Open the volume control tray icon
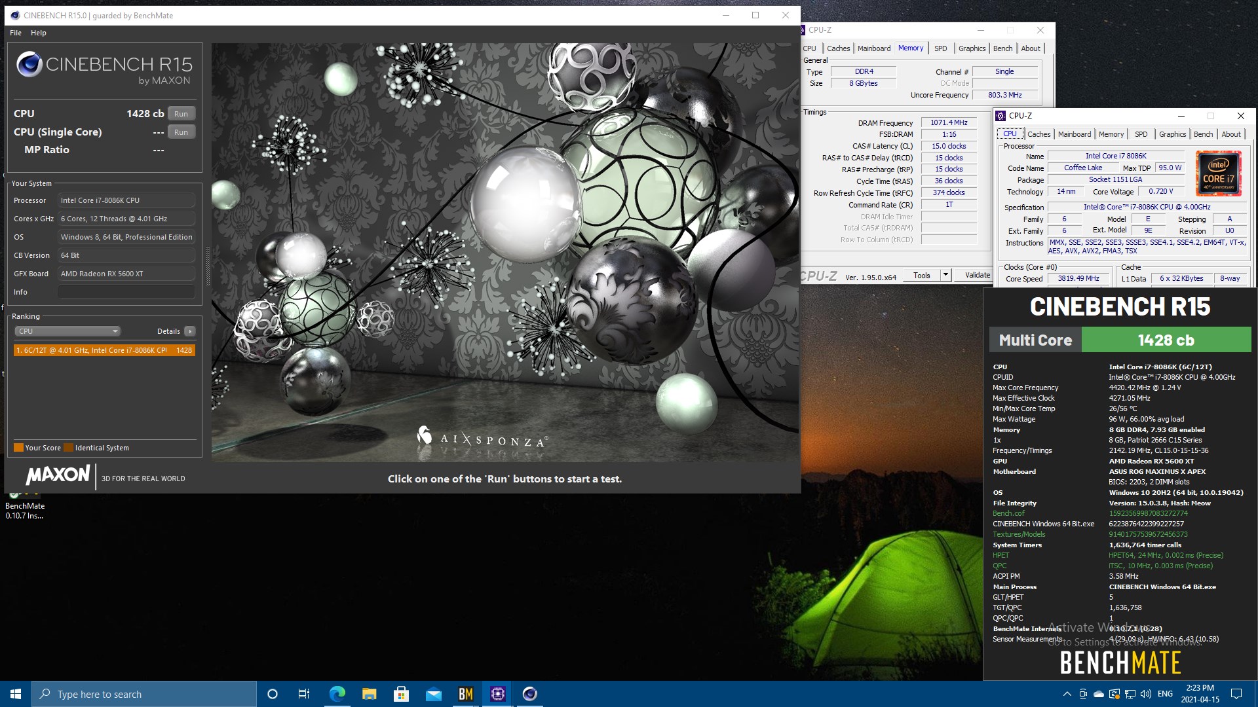 (1145, 694)
